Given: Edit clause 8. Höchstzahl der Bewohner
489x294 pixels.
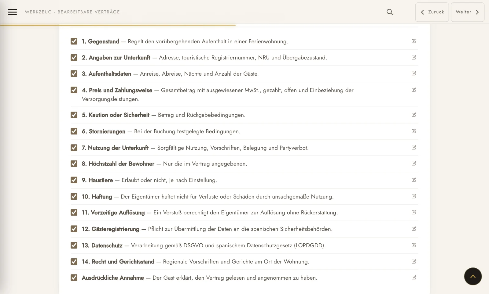Looking at the screenshot, I should point(414,163).
